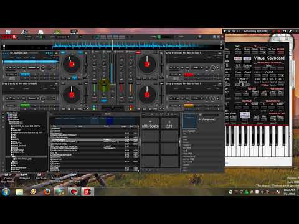Open deck 4 effect selection dropdown

196,98
